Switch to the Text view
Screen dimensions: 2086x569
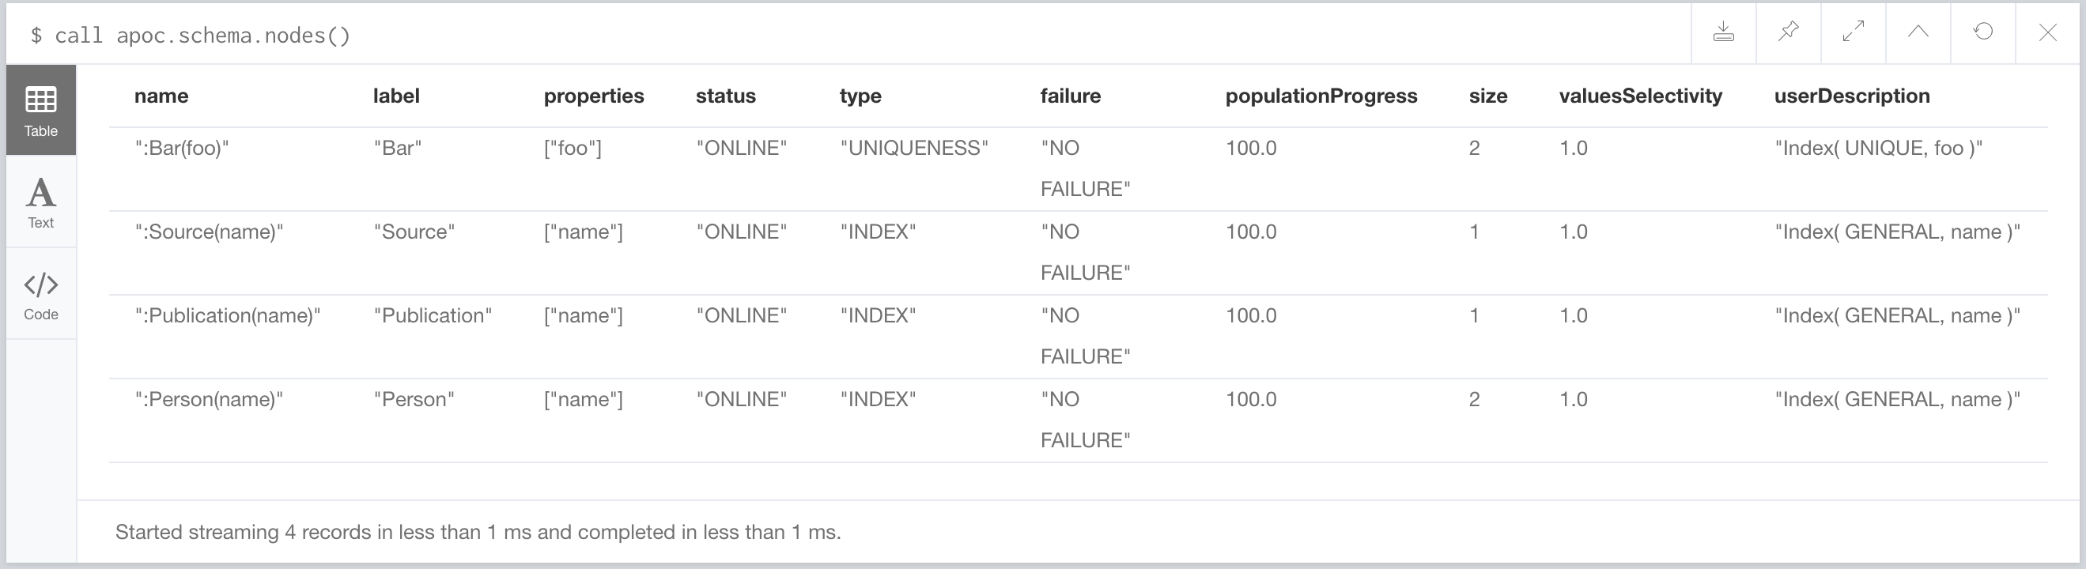pyautogui.click(x=40, y=202)
